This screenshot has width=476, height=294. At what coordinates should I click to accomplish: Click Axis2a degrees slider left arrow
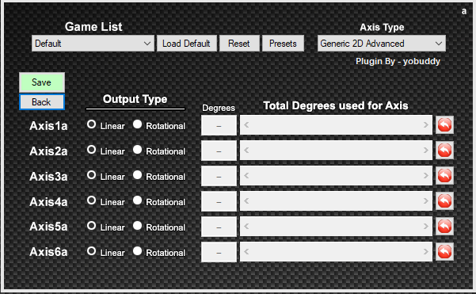(x=246, y=150)
